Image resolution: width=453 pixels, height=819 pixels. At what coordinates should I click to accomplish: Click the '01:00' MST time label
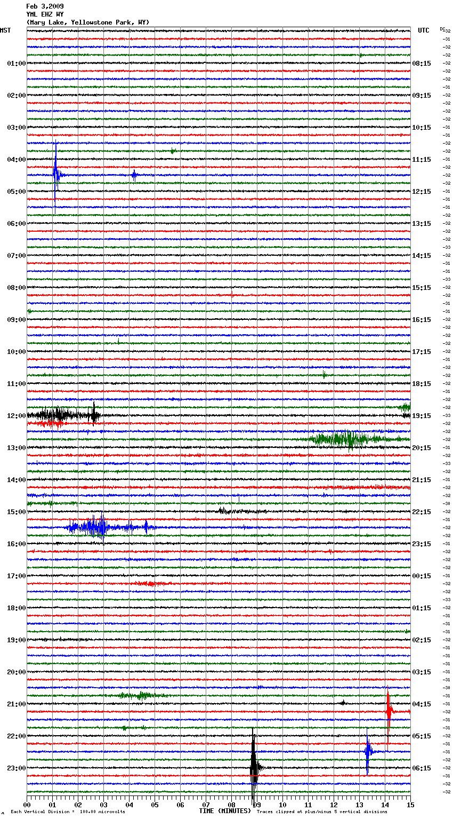(x=16, y=64)
